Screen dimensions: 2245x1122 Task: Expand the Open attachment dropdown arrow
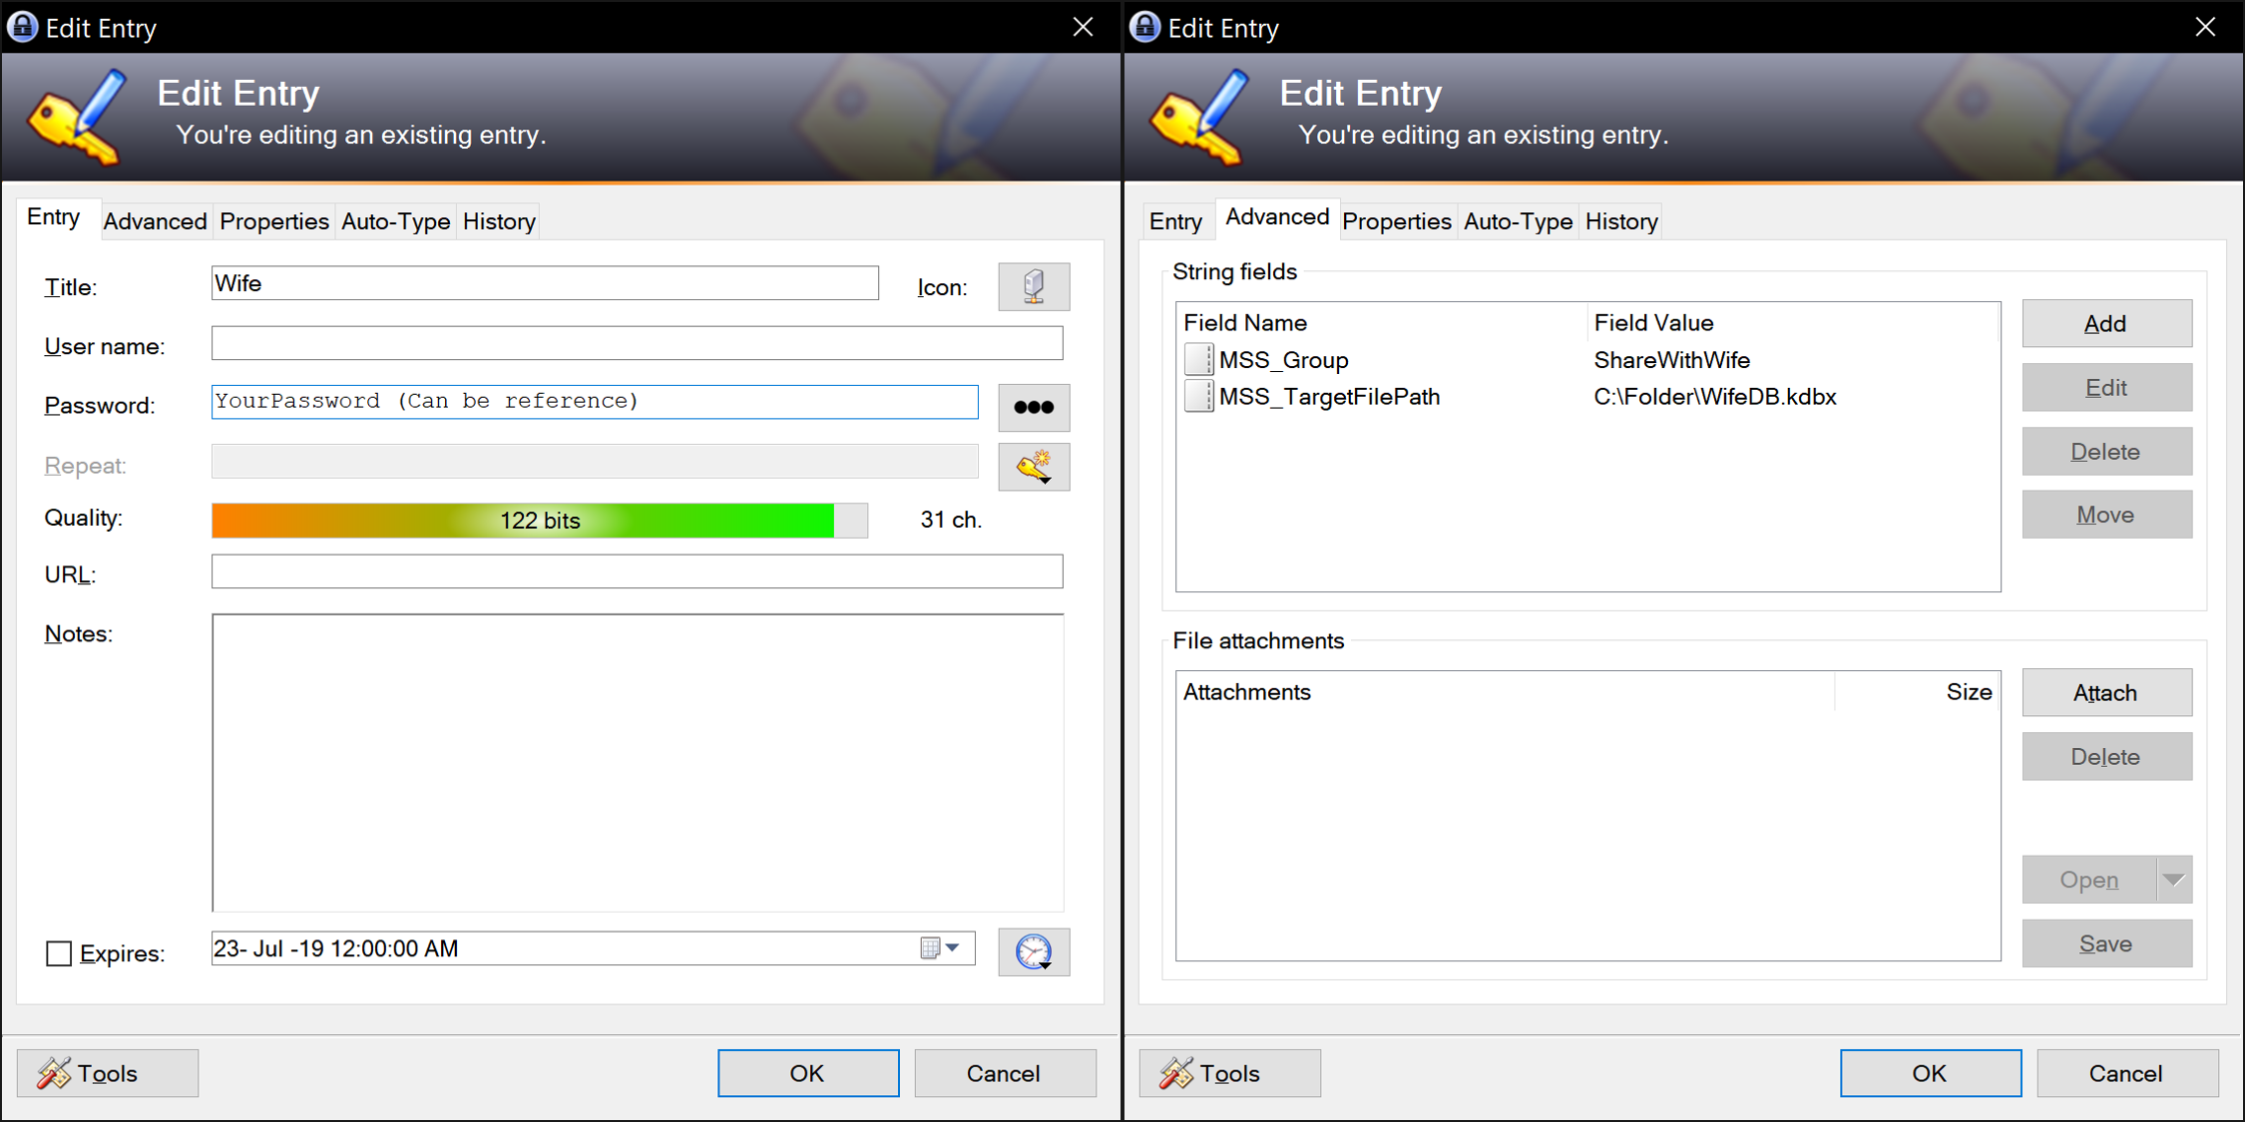point(2174,880)
